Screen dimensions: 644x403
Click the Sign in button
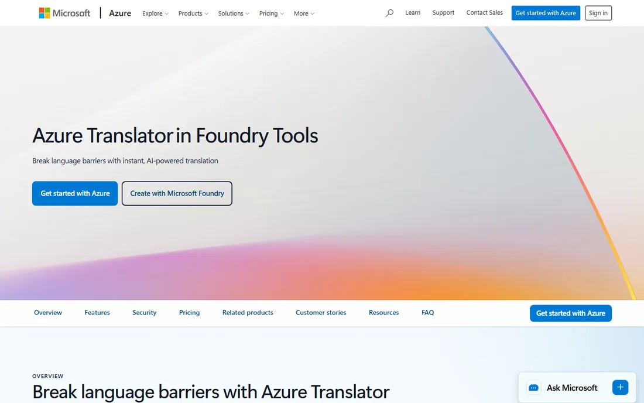pyautogui.click(x=598, y=13)
